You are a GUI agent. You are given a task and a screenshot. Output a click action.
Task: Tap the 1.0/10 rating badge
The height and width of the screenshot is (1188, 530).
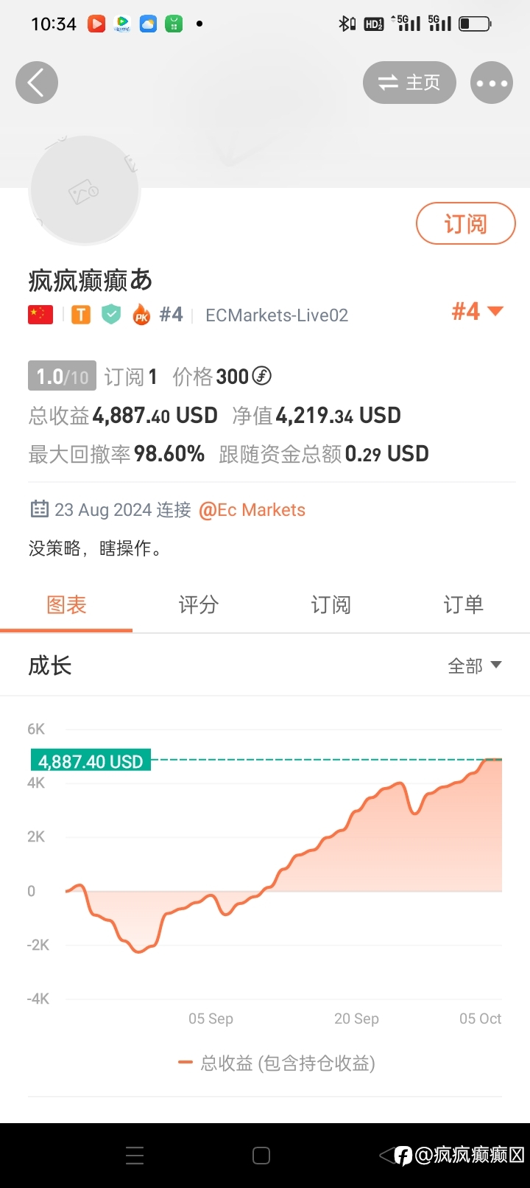pos(62,377)
